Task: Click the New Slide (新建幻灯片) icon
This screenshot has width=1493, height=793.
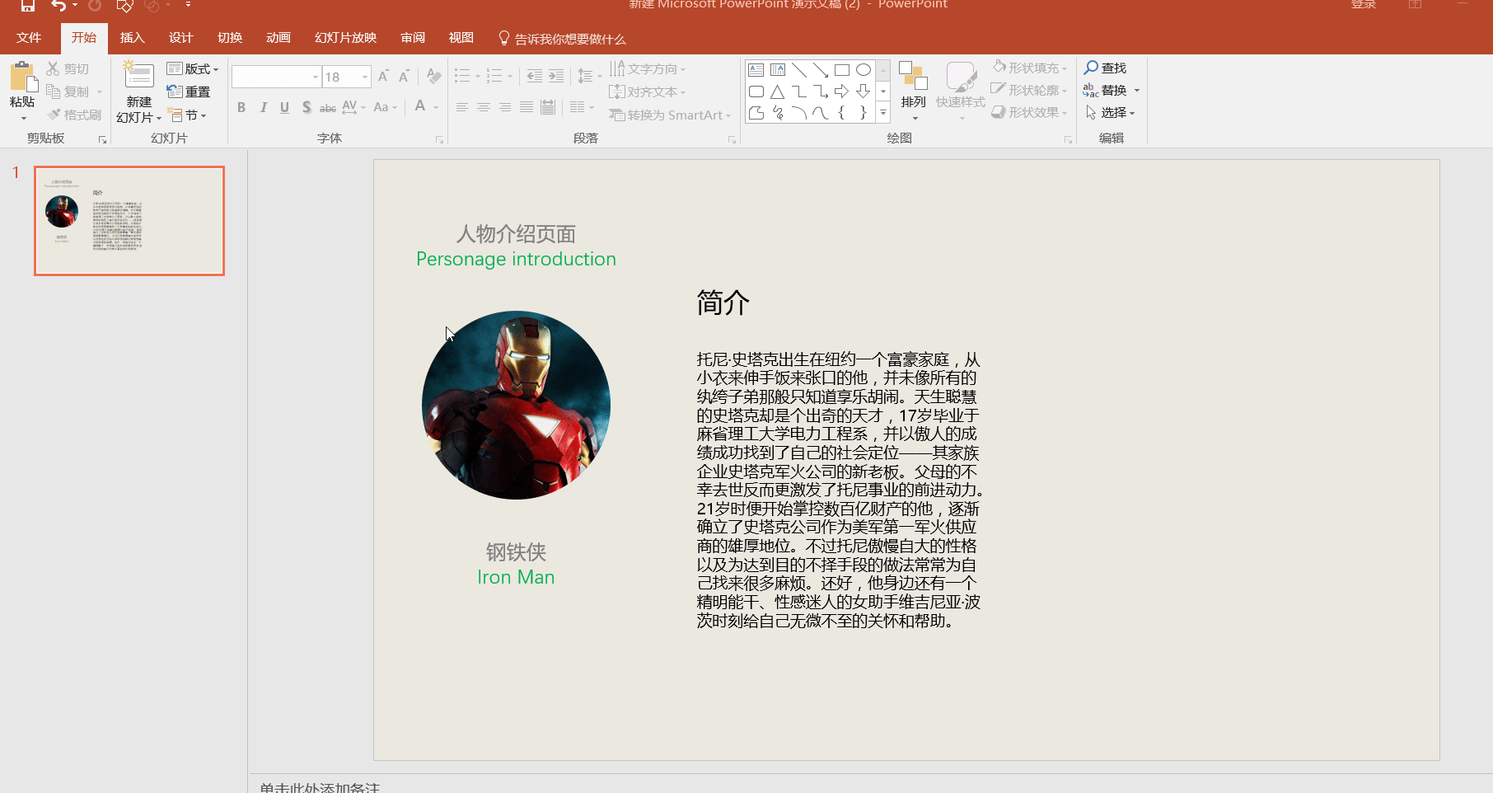Action: [x=138, y=76]
